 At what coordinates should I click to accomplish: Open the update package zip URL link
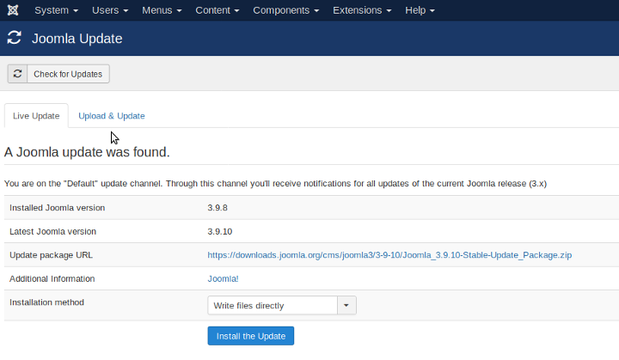[389, 255]
